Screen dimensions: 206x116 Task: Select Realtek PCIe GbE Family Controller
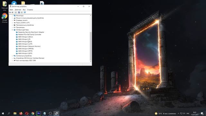[x=30, y=34]
